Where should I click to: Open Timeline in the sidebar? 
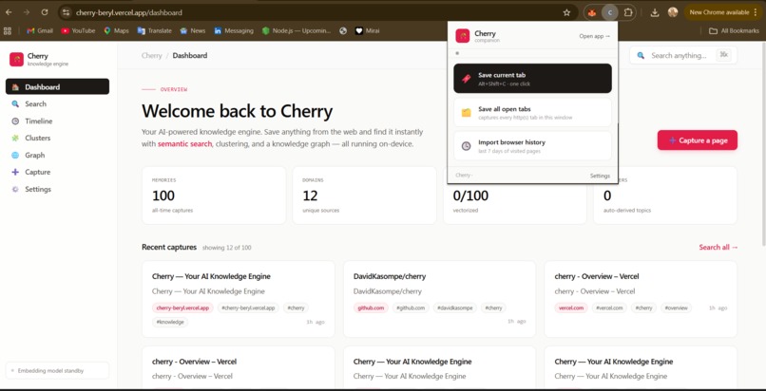tap(57, 121)
